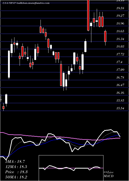Select the Price : 18.3 readout
Viewport: 129px width, 181px height.
click(16, 172)
